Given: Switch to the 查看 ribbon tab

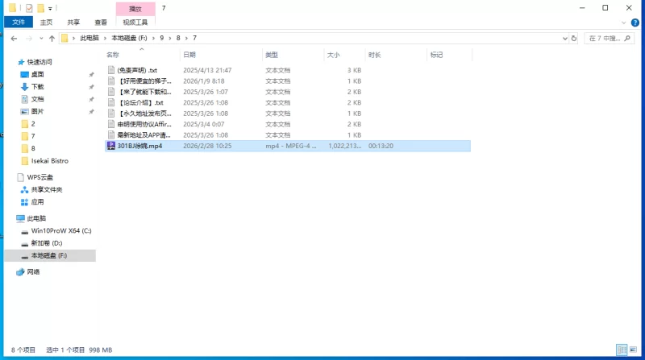Looking at the screenshot, I should [101, 23].
